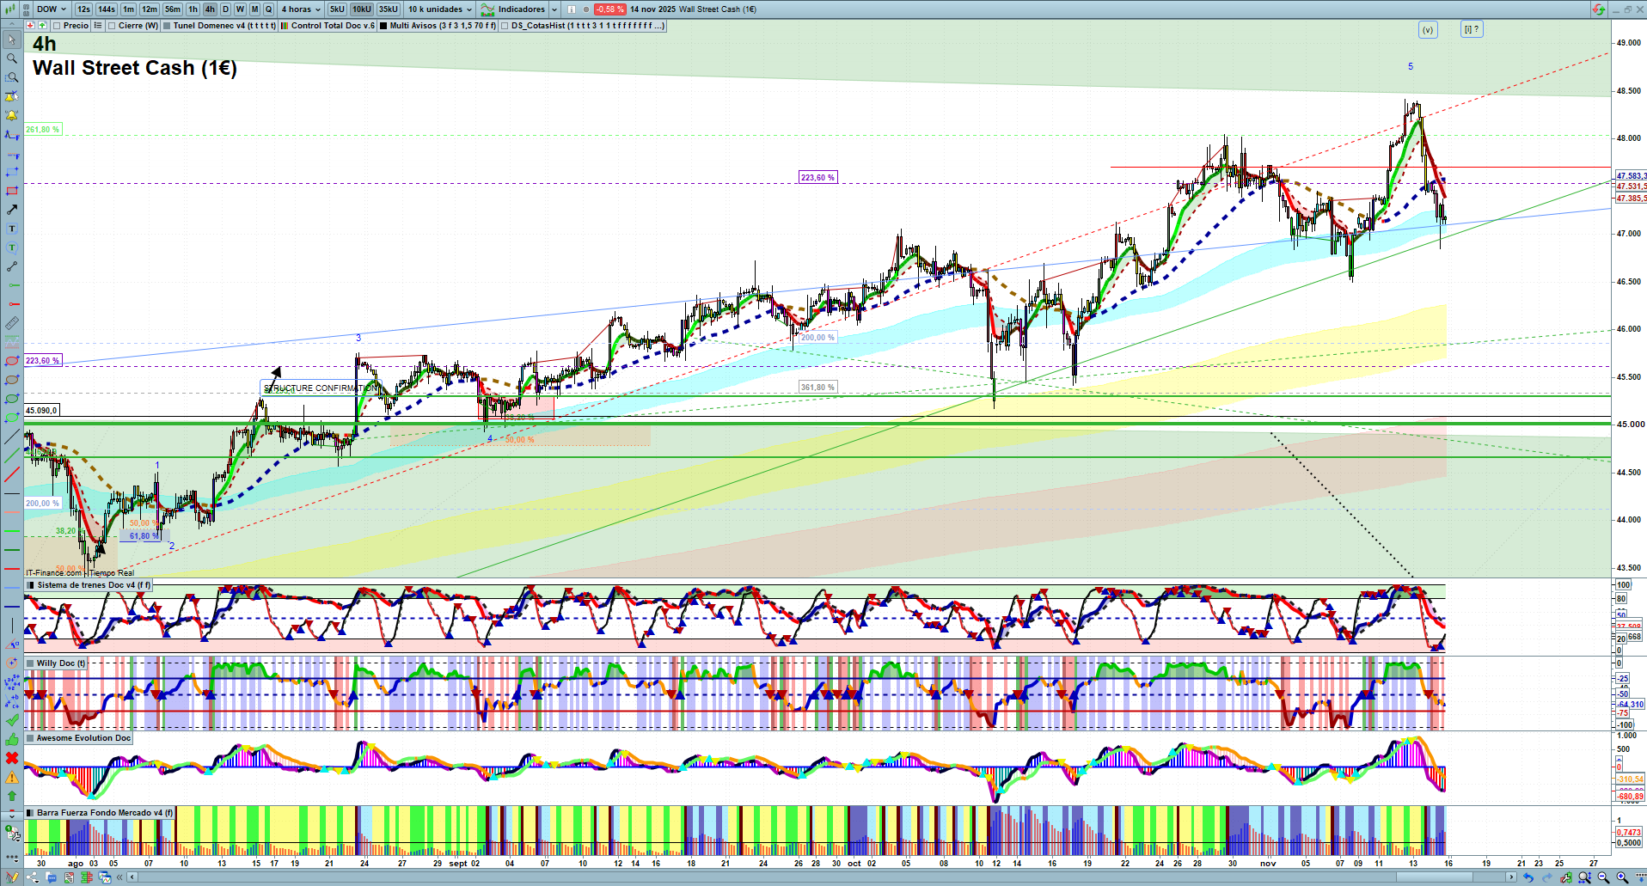Image resolution: width=1647 pixels, height=886 pixels.
Task: Toggle the DS_CotasHist checkbox
Action: pos(505,26)
